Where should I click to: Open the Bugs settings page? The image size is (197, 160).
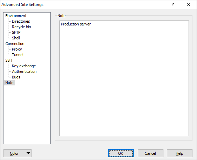click(16, 77)
